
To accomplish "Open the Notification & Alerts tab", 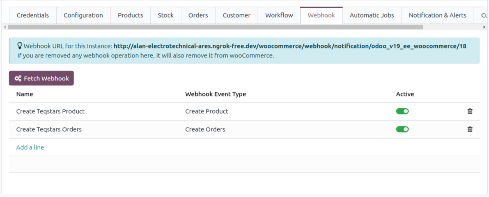I will coord(437,15).
